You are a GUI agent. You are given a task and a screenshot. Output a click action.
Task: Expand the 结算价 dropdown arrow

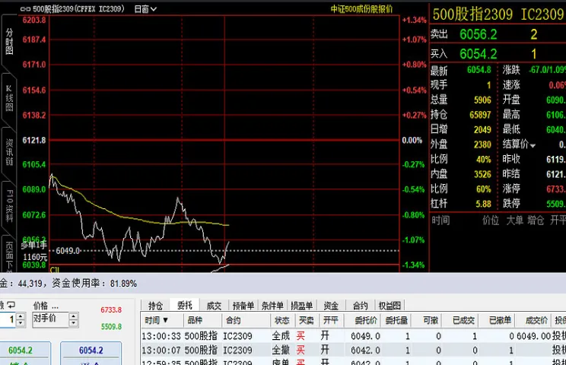(x=533, y=145)
